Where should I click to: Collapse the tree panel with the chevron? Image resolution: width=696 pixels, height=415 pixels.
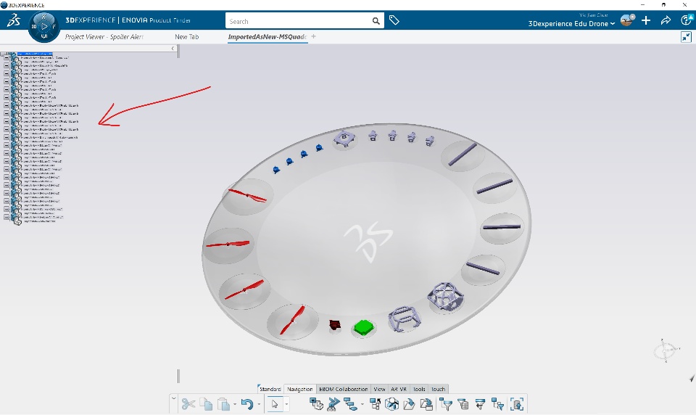tap(173, 49)
